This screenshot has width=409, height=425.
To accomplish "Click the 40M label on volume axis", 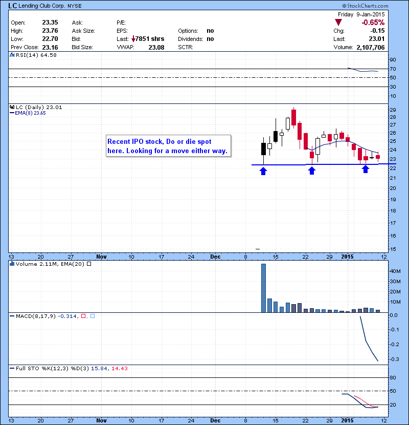I will click(395, 271).
